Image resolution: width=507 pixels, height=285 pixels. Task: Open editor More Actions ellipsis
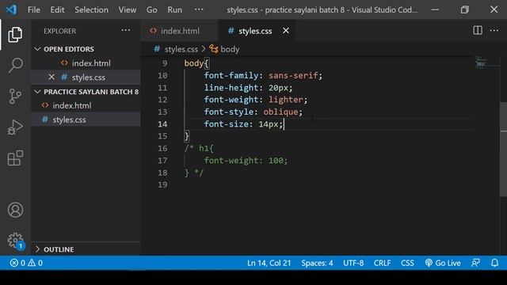pyautogui.click(x=494, y=30)
